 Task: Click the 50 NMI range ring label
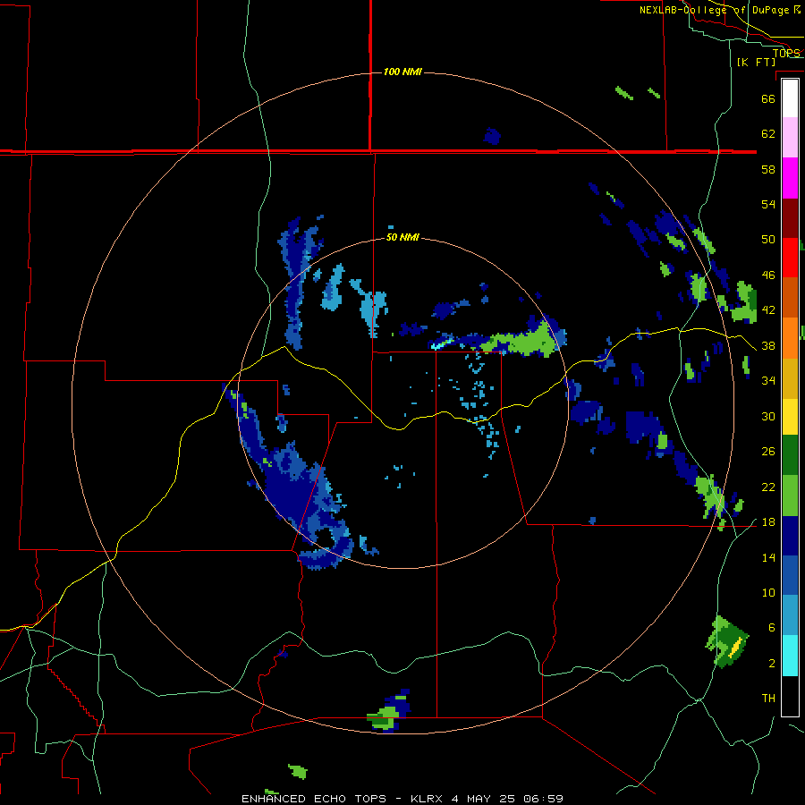(x=402, y=237)
